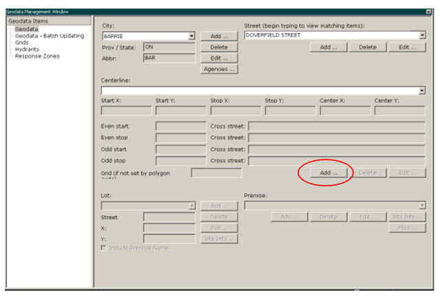Expand the Street dropdown list
Screen dimensions: 440x297
click(421, 35)
